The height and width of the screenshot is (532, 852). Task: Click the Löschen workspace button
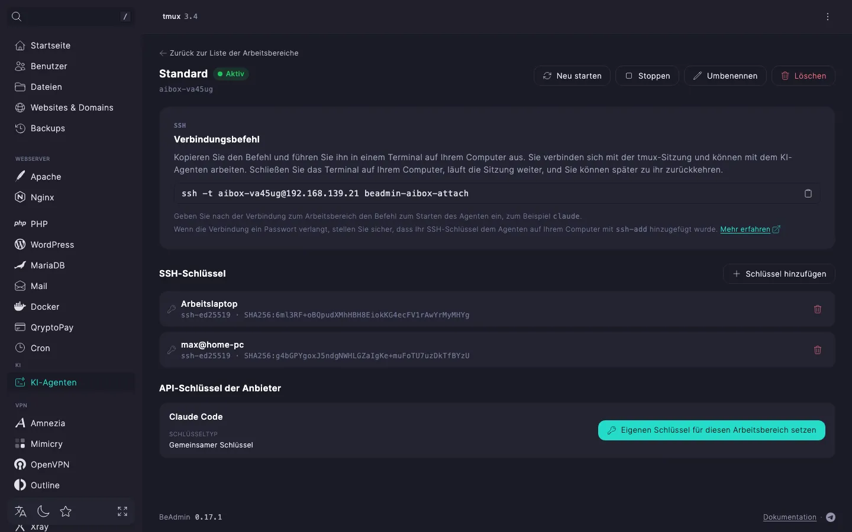tap(803, 76)
